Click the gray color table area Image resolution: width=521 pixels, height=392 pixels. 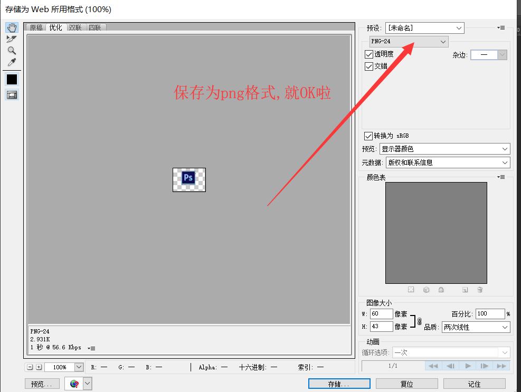(436, 233)
